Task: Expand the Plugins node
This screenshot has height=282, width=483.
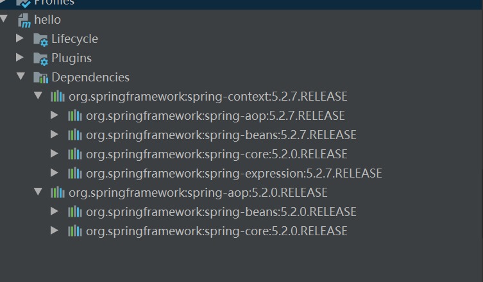Action: coord(20,57)
